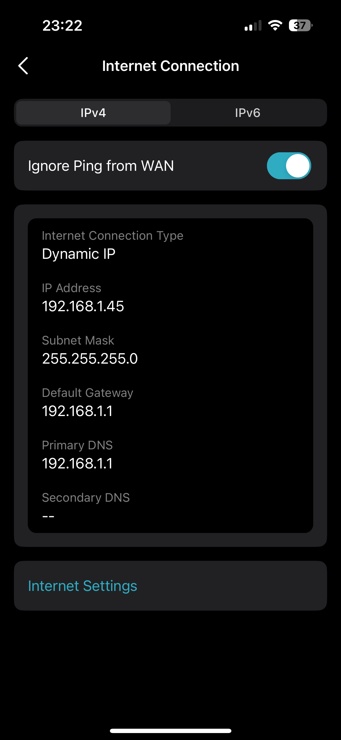The height and width of the screenshot is (740, 341).
Task: Open Internet Settings
Action: pos(170,586)
